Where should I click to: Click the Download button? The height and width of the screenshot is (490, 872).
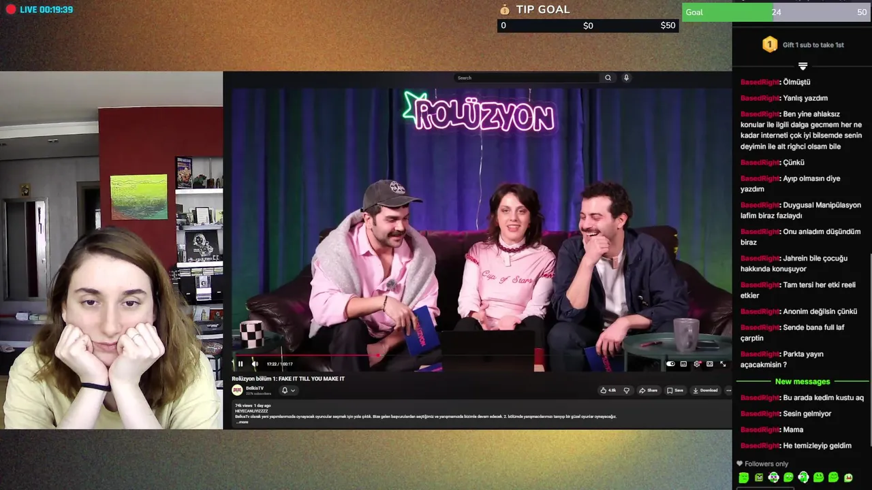point(705,390)
